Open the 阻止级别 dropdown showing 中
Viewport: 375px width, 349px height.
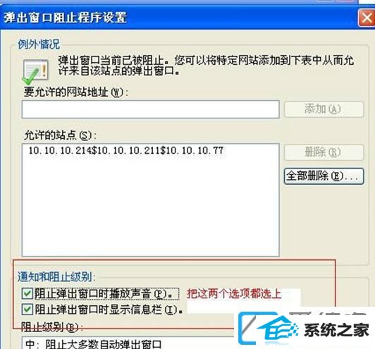click(129, 343)
